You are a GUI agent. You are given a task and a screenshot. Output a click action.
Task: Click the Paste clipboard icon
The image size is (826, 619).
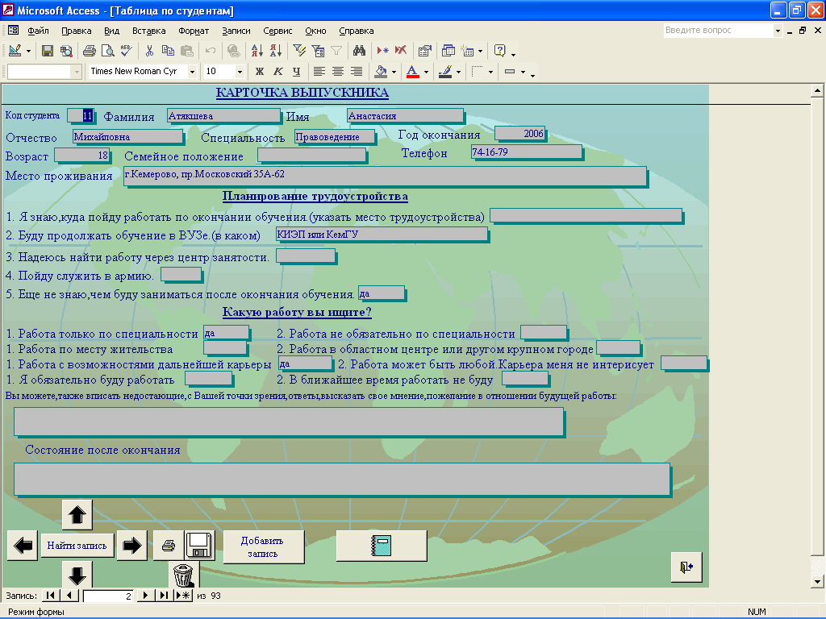tap(187, 51)
